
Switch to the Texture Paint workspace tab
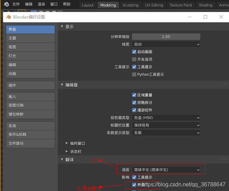click(181, 5)
